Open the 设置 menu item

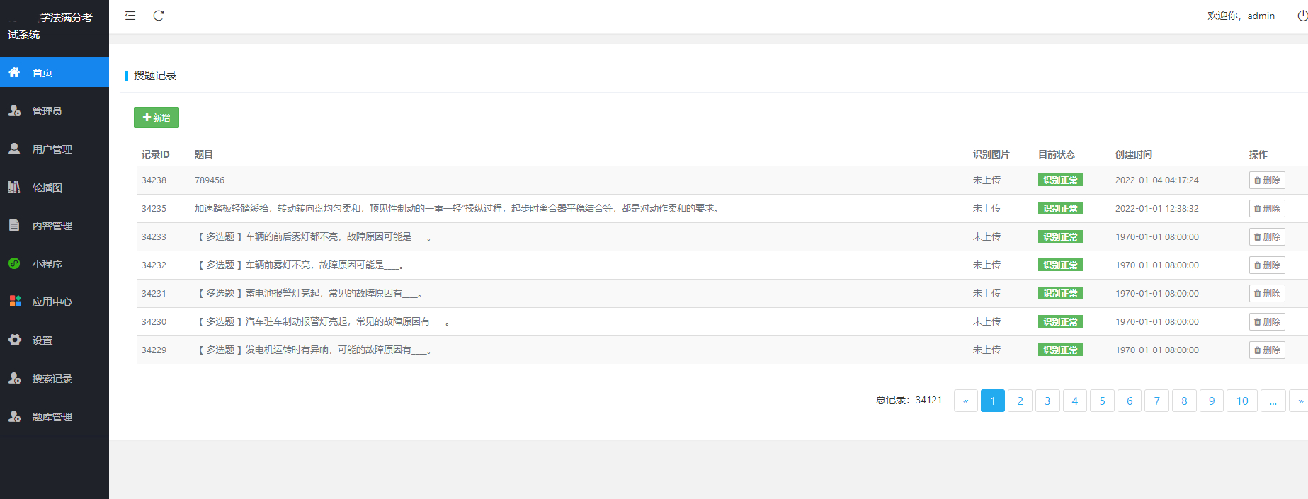(55, 340)
